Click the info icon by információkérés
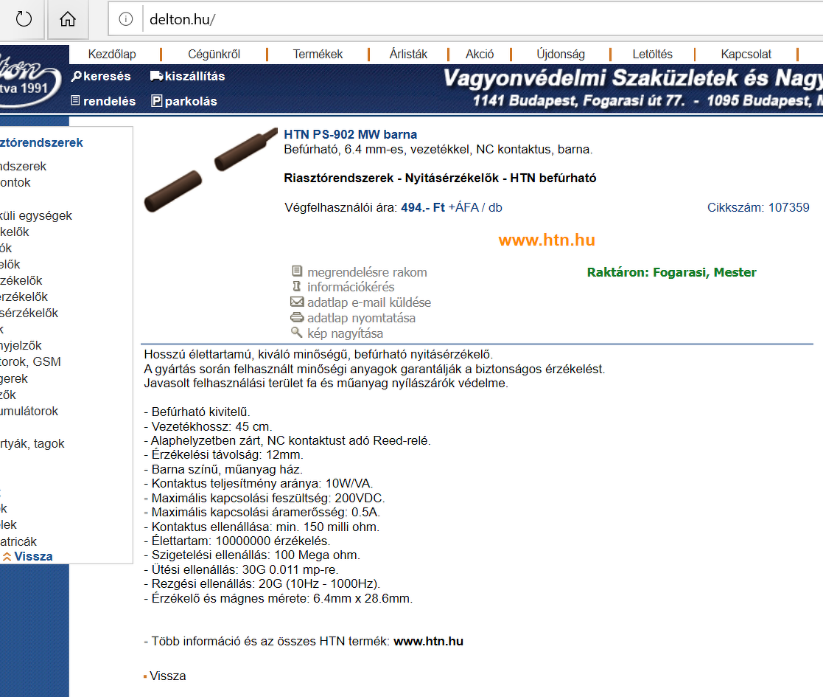Viewport: 823px width, 697px height. [x=297, y=286]
